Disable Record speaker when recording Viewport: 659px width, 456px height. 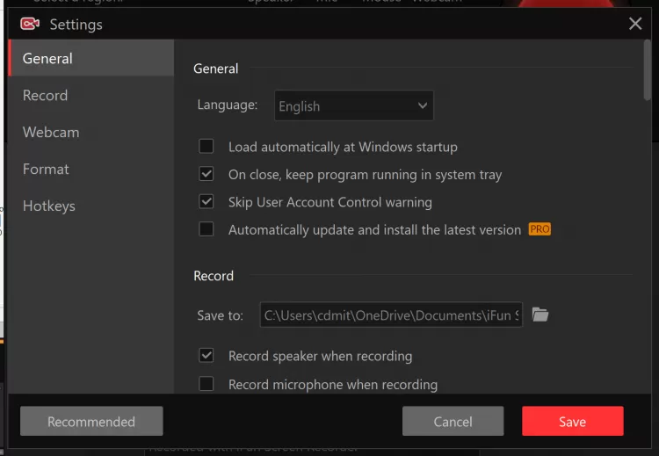[x=206, y=356]
